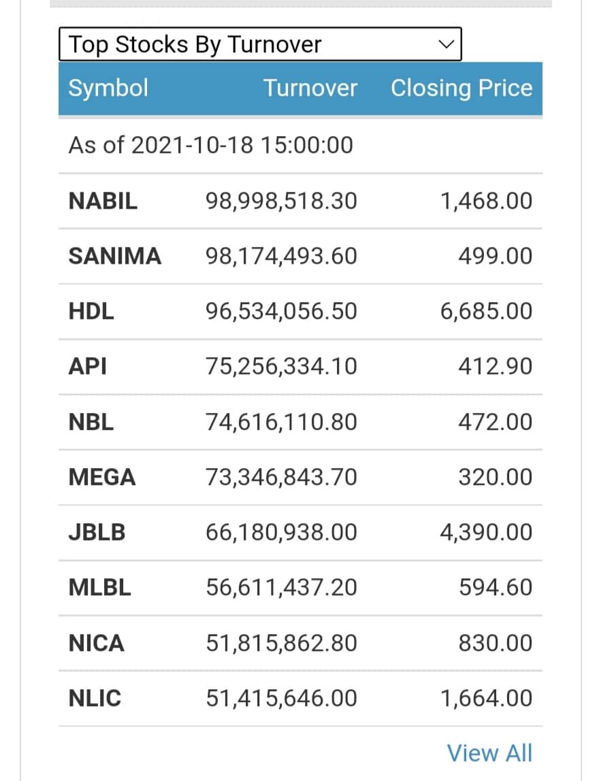Select the NABIL stock symbol

[103, 201]
